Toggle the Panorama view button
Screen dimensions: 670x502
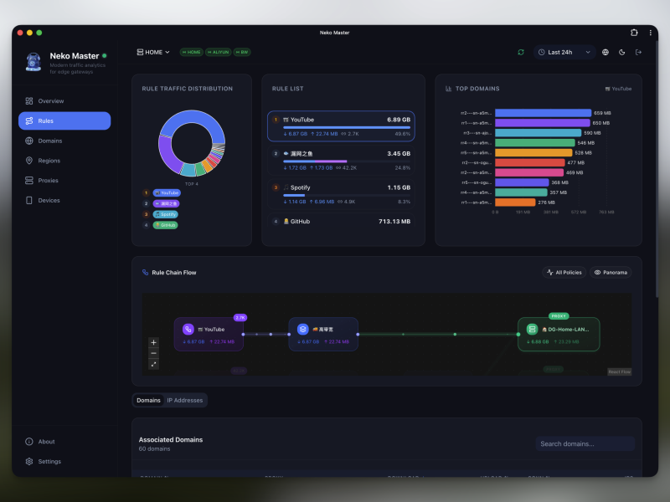click(x=611, y=273)
